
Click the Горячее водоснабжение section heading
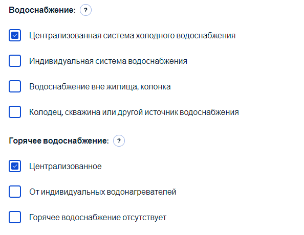[x=59, y=141]
